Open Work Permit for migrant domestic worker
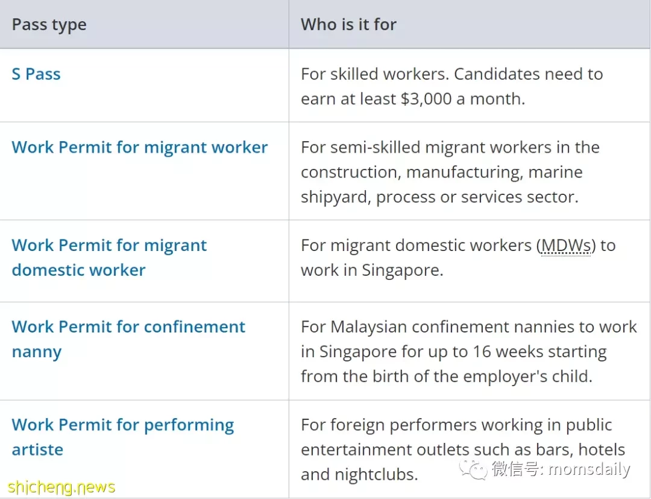Viewport: 651px width, 499px height. tap(109, 258)
